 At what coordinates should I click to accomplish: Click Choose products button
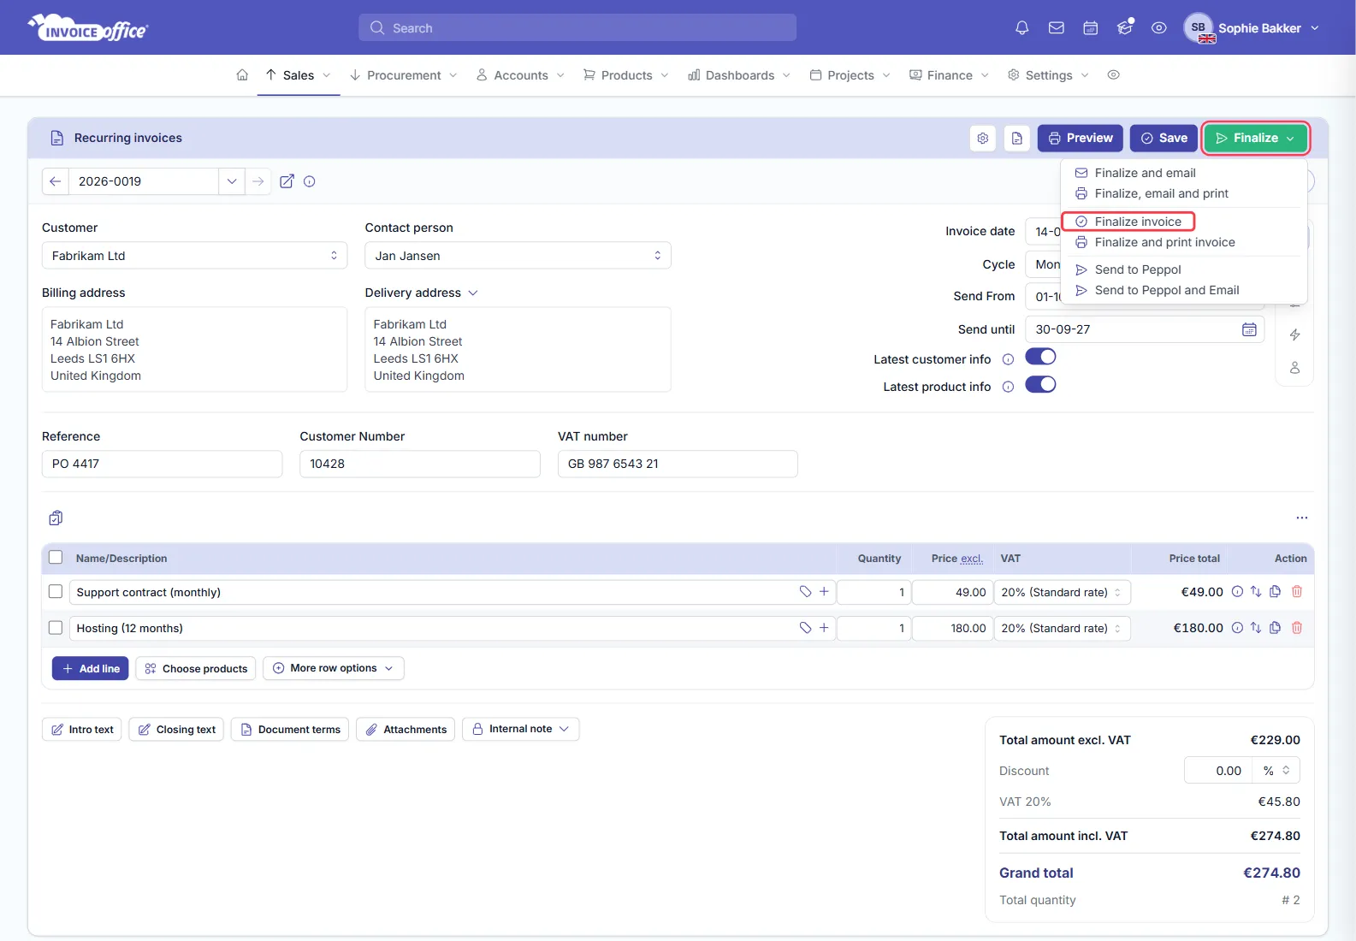(196, 668)
